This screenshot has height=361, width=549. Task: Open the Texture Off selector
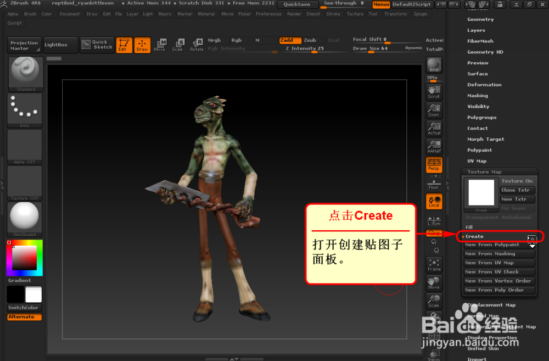25,182
